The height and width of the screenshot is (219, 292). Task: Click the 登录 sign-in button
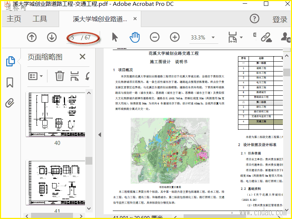tap(280, 19)
